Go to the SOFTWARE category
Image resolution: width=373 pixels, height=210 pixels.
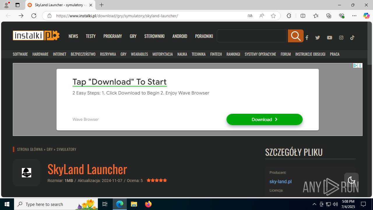pos(20,54)
